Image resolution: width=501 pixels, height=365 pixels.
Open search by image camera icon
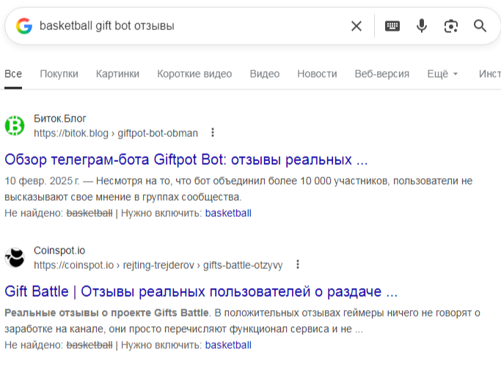(x=451, y=26)
